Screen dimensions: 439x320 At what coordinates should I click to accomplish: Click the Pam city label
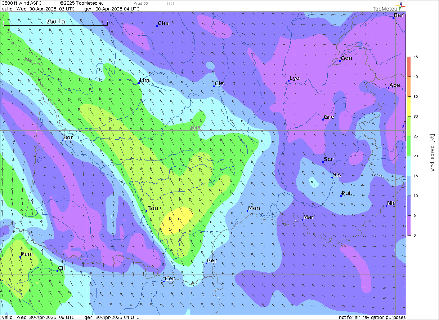(x=27, y=254)
